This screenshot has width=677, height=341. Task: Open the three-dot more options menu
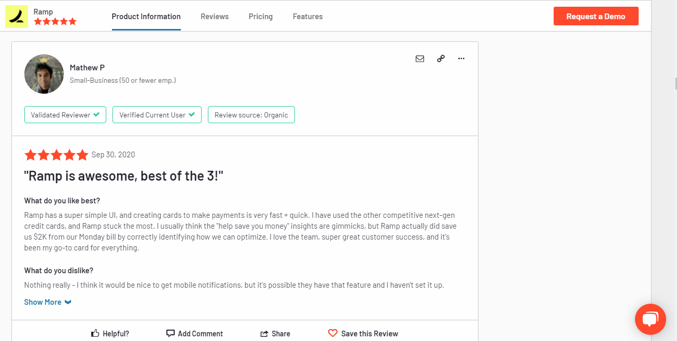click(461, 58)
